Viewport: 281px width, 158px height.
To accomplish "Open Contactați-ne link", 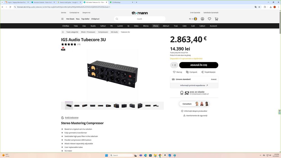I will [x=74, y=13].
